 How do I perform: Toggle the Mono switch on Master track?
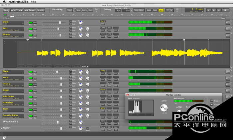(88, 128)
